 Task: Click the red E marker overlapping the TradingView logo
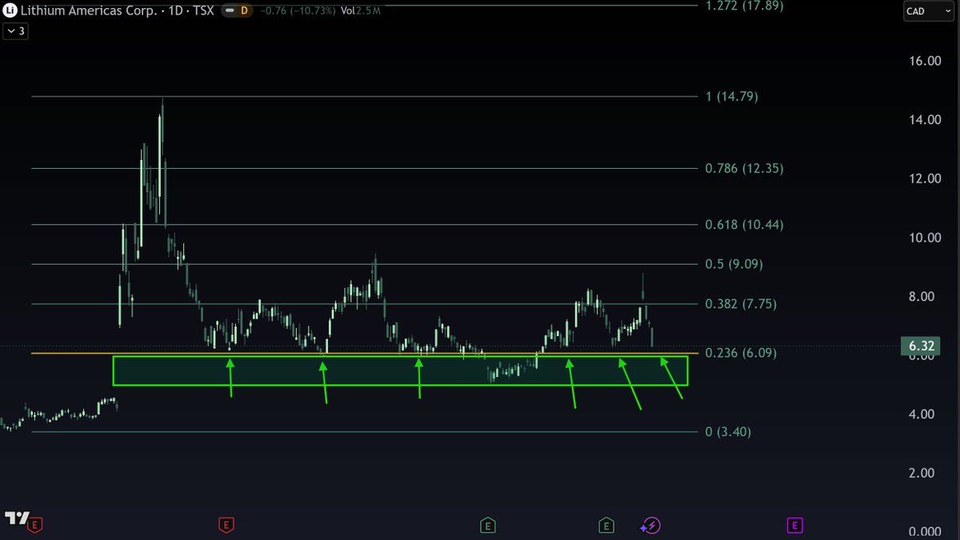click(35, 526)
